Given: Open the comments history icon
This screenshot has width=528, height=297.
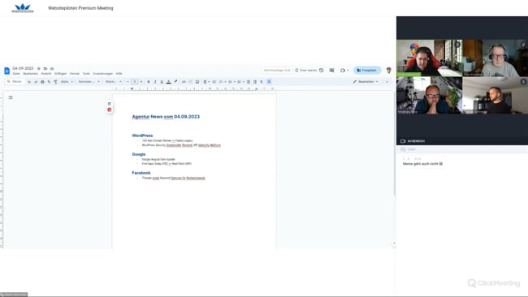Looking at the screenshot, I should (331, 71).
